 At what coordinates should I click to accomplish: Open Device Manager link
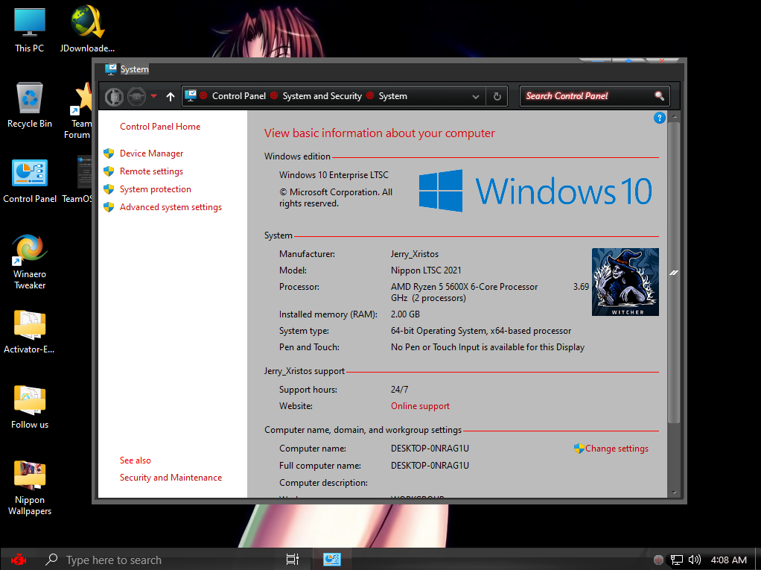151,153
